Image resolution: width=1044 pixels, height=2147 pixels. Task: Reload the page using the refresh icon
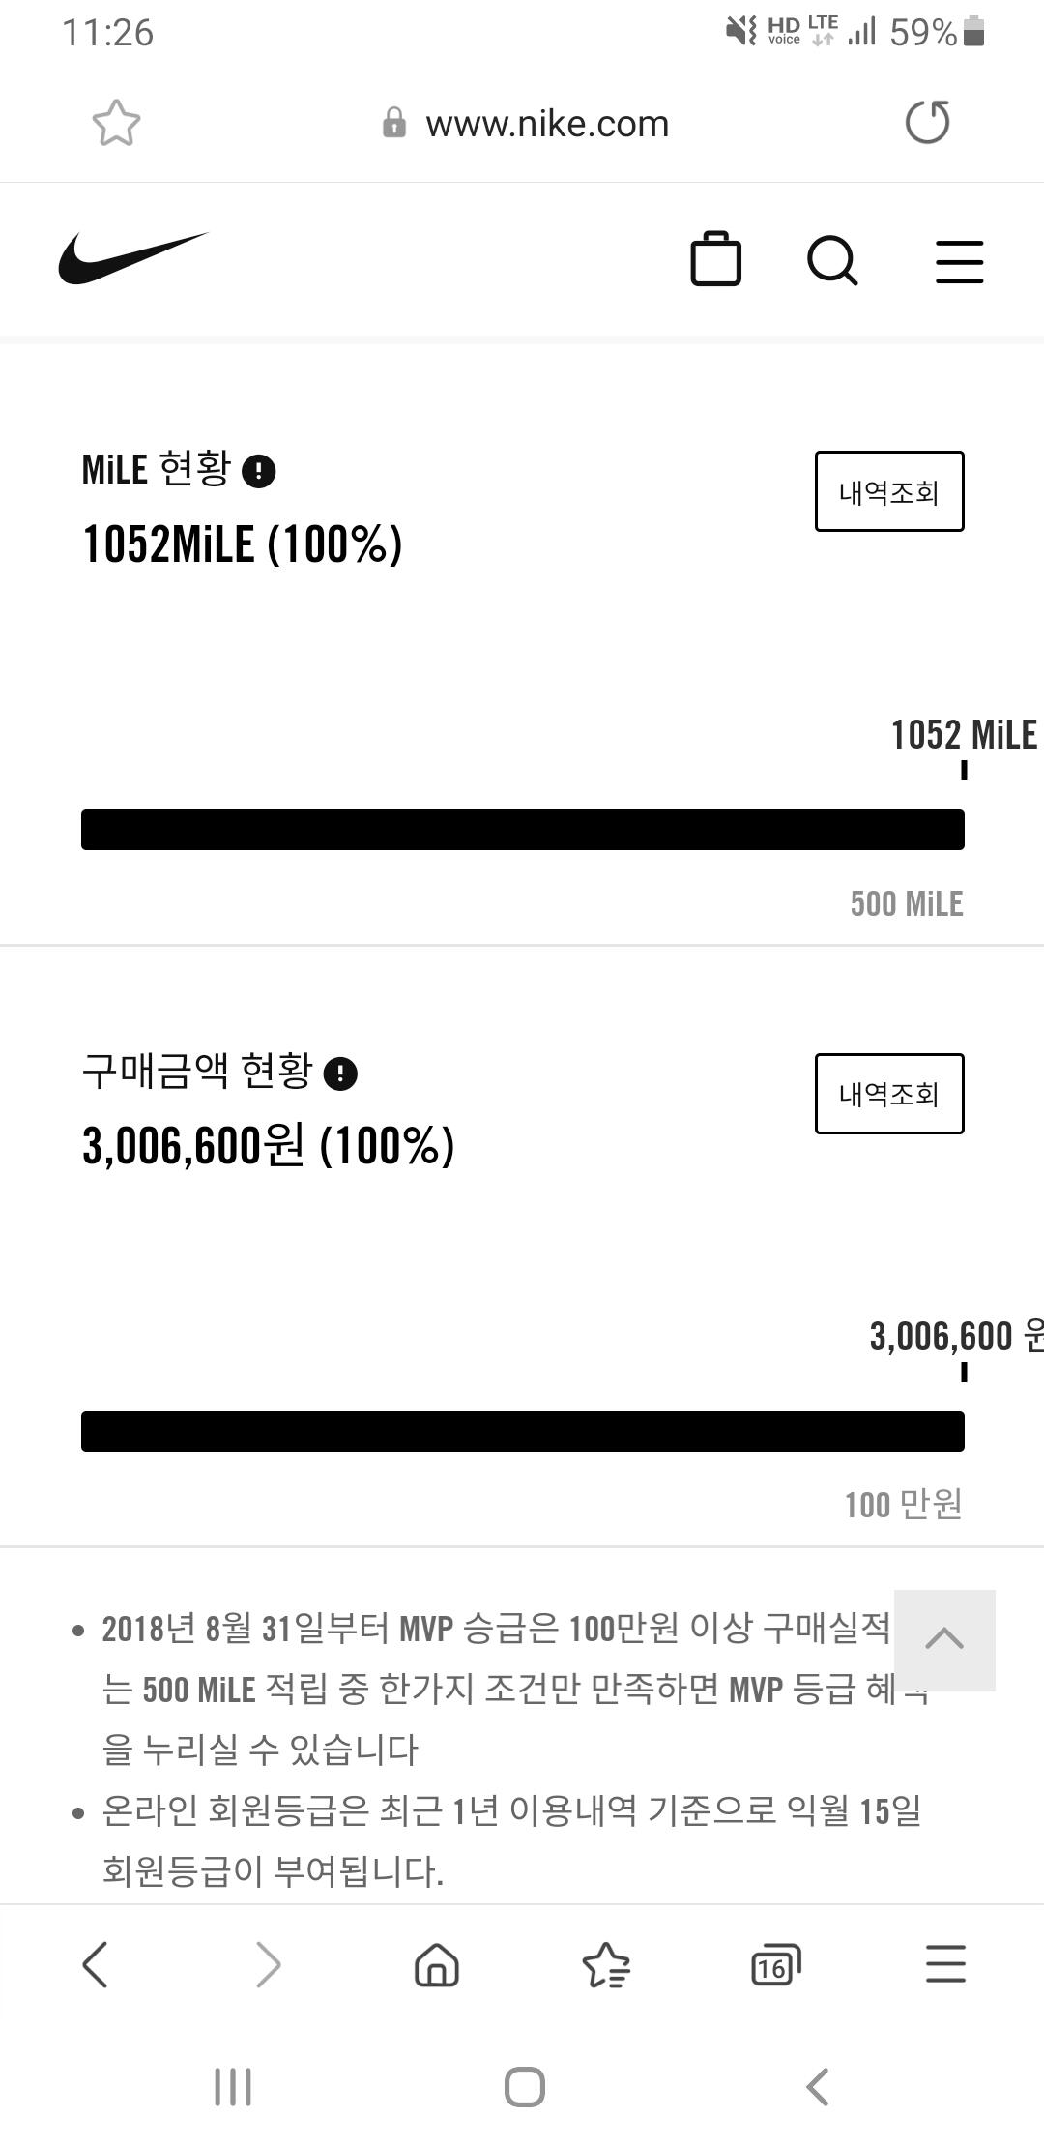click(927, 123)
